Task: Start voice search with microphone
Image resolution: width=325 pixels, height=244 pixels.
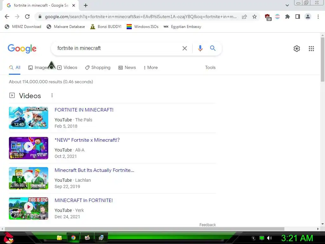Action: pos(200,48)
